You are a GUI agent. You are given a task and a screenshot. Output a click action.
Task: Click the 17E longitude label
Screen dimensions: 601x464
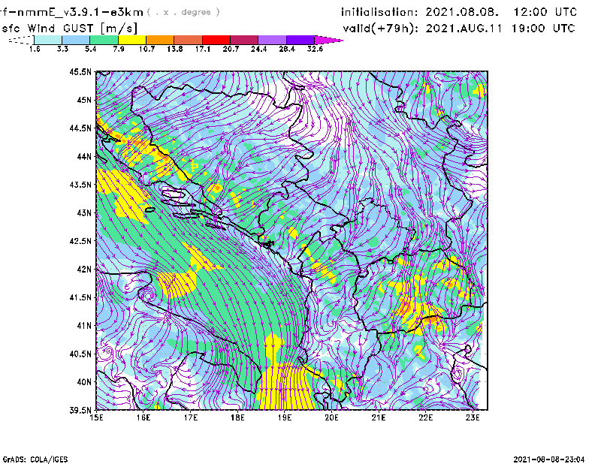[191, 417]
